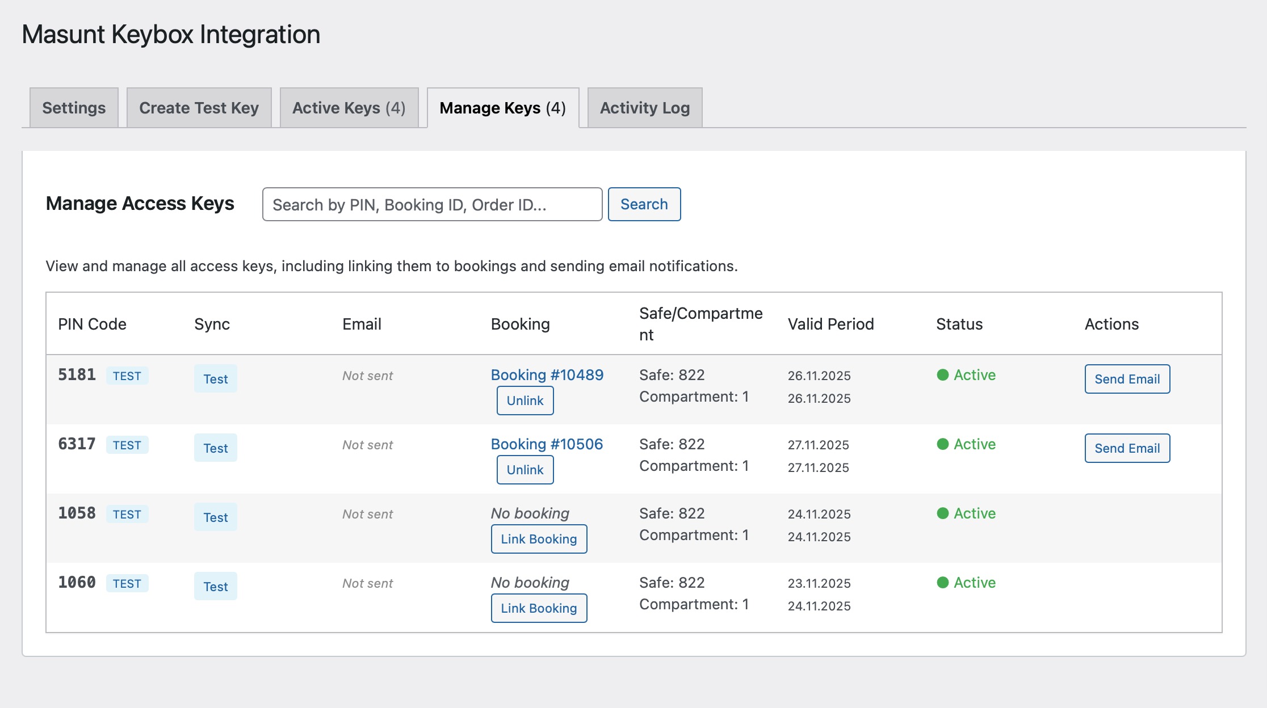Click the search input field
This screenshot has width=1267, height=708.
(x=432, y=204)
